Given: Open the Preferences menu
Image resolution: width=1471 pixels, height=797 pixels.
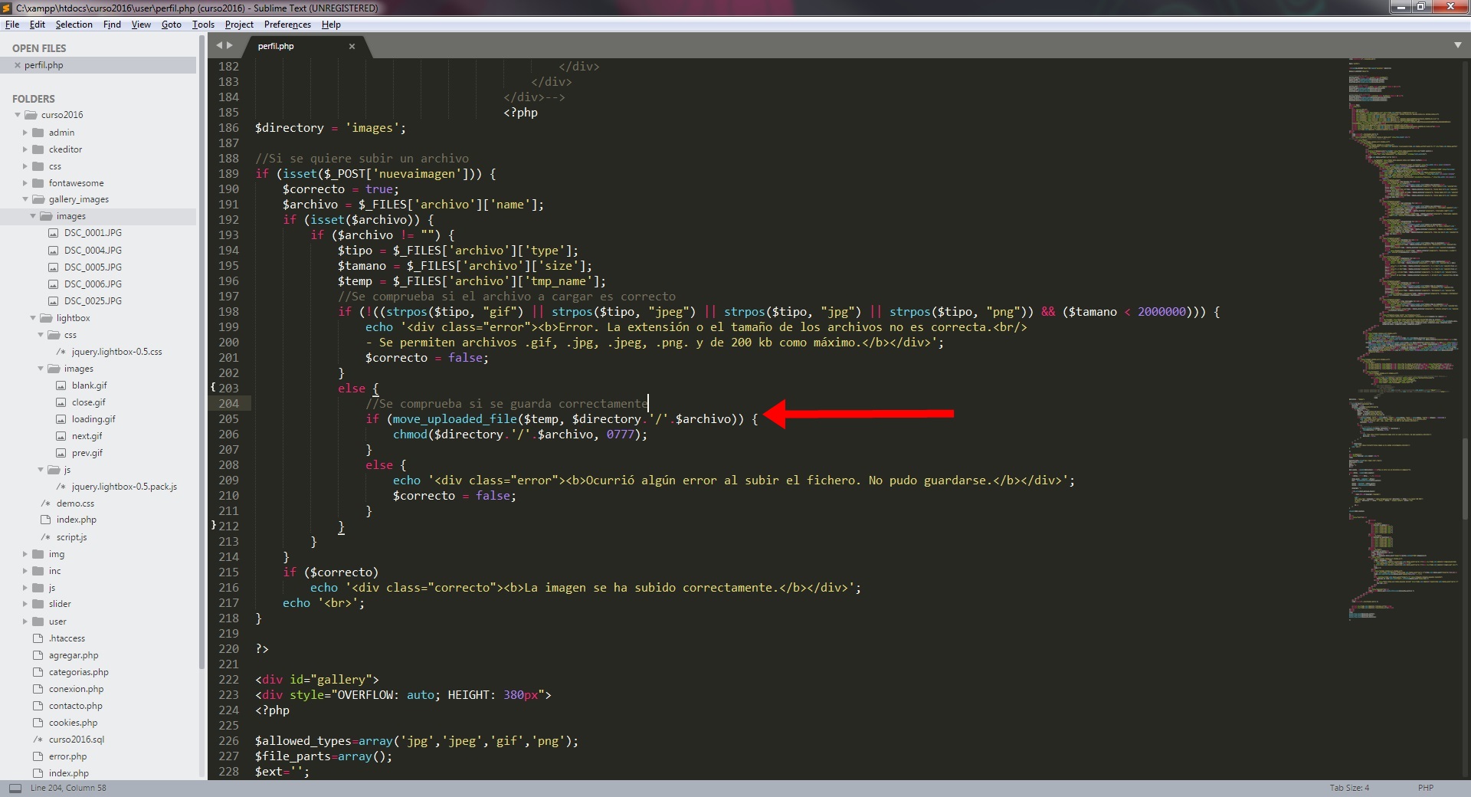Looking at the screenshot, I should coord(287,25).
